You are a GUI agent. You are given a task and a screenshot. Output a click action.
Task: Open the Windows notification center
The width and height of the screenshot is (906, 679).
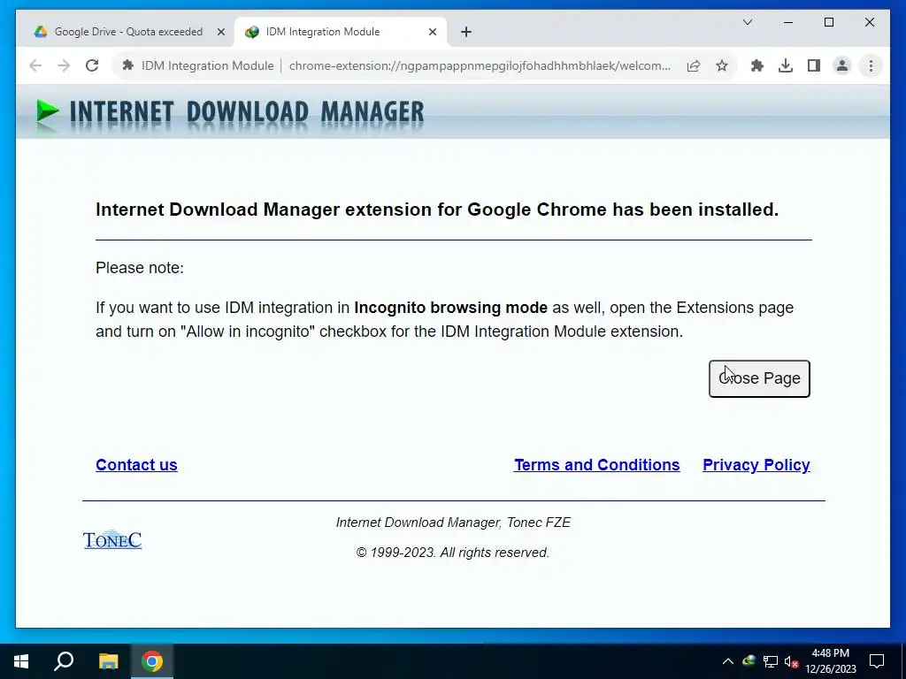pyautogui.click(x=877, y=661)
